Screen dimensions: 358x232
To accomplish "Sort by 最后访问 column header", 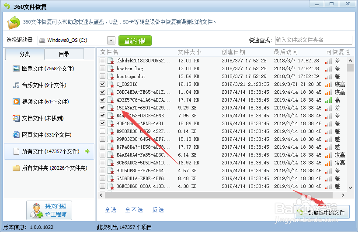I will pos(285,52).
